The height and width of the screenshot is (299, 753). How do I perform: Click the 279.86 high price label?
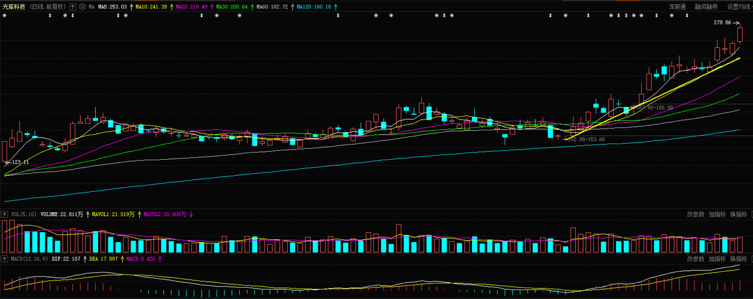(722, 22)
